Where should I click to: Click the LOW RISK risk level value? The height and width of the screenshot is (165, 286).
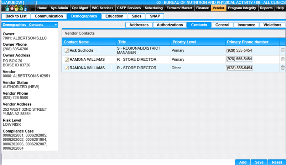12,125
